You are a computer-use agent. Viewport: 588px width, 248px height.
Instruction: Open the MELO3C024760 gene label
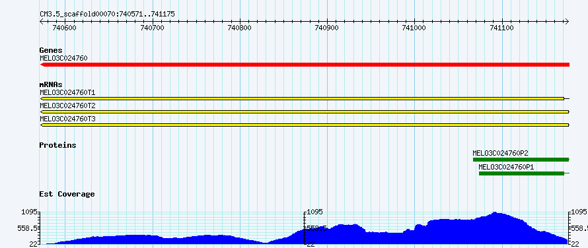pyautogui.click(x=63, y=58)
